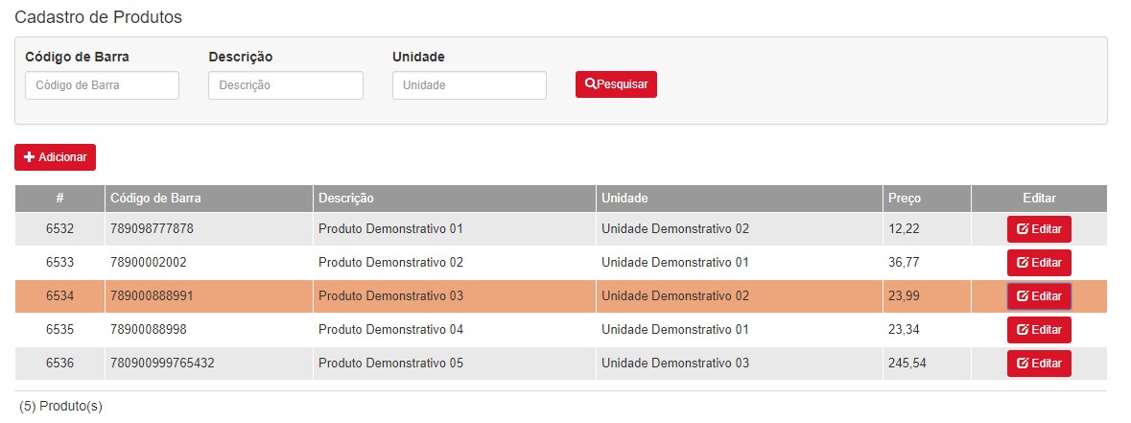
Task: Select row with ID 6533
Action: pyautogui.click(x=561, y=262)
